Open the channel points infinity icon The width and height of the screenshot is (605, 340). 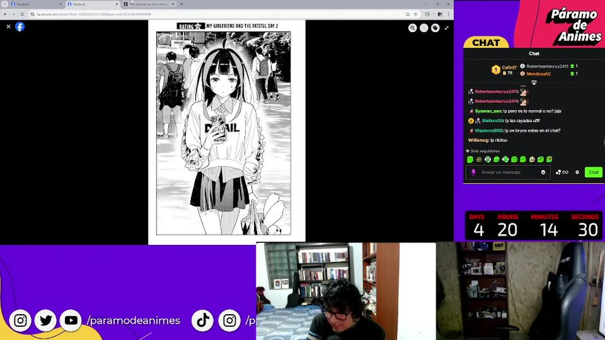coord(562,172)
